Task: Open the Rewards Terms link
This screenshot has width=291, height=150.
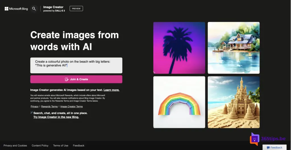Action: point(49,107)
